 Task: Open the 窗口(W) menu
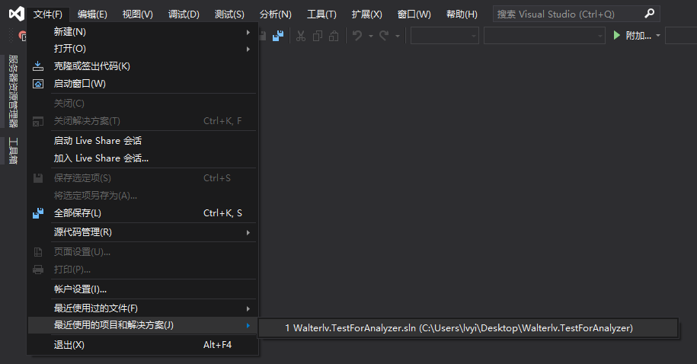pos(414,14)
